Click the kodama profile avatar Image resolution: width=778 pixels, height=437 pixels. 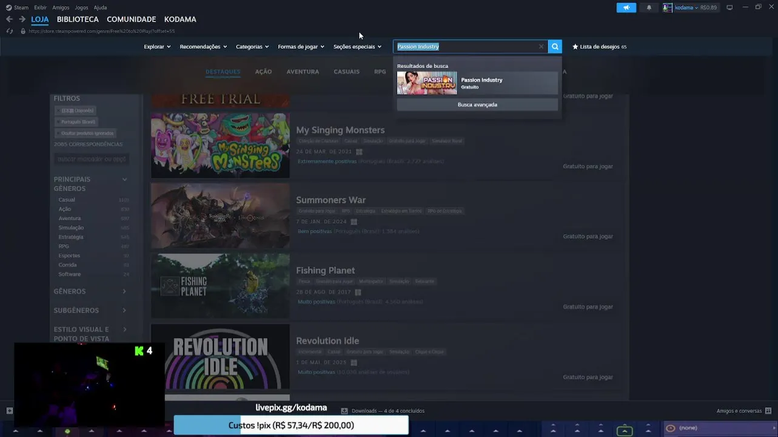[x=668, y=7]
